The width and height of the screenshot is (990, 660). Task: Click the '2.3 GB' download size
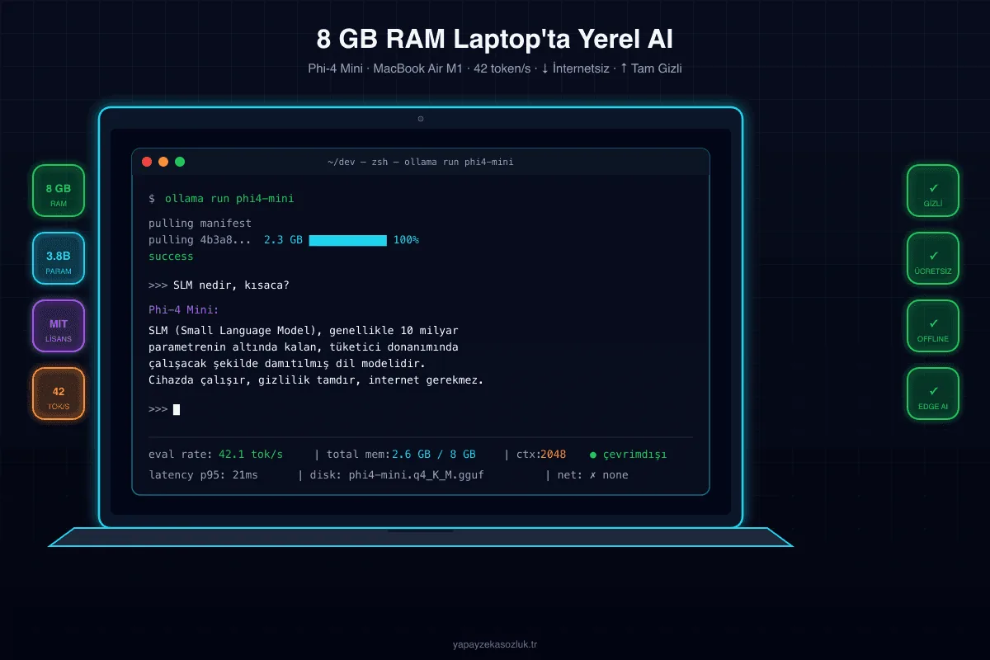tap(283, 240)
